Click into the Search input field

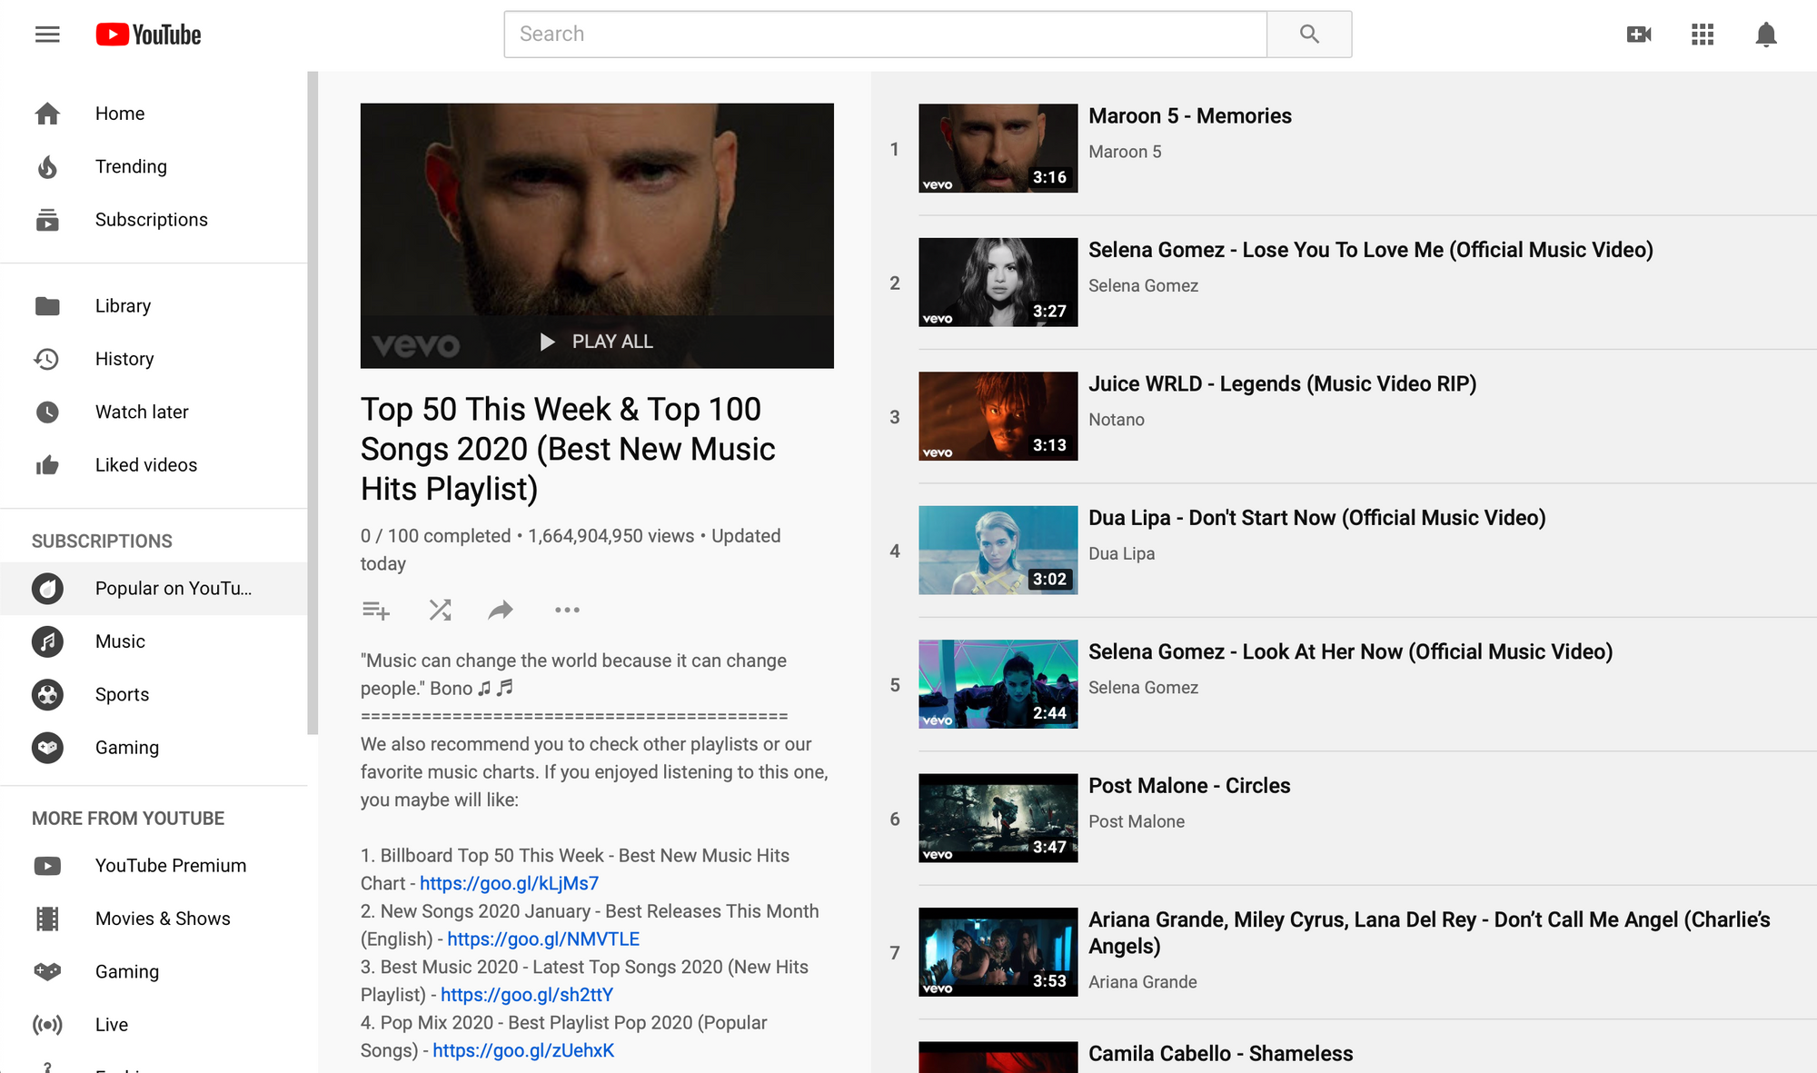[x=886, y=35]
